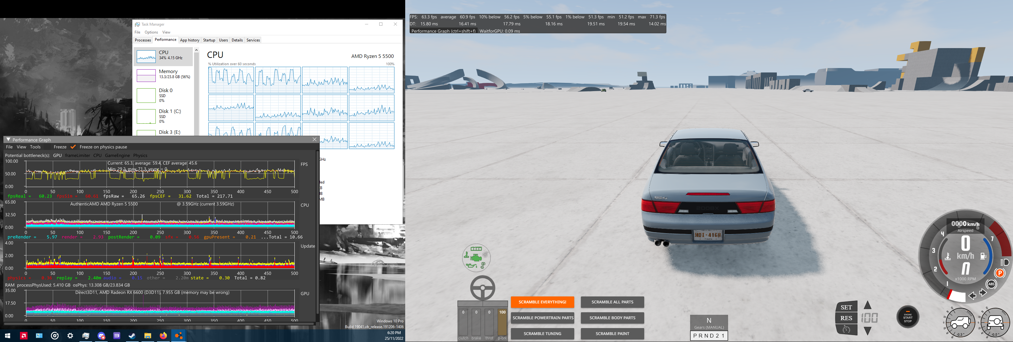This screenshot has width=1013, height=342.
Task: Open the Options menu in Task Manager
Action: (x=151, y=32)
